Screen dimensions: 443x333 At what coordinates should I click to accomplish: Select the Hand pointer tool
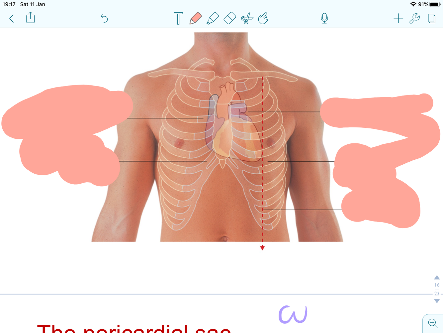tap(263, 18)
